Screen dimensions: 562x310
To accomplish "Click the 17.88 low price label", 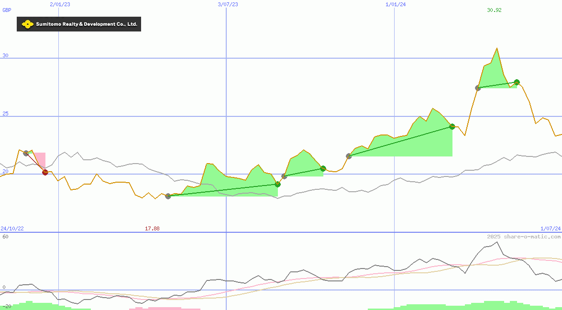I will 152,228.
